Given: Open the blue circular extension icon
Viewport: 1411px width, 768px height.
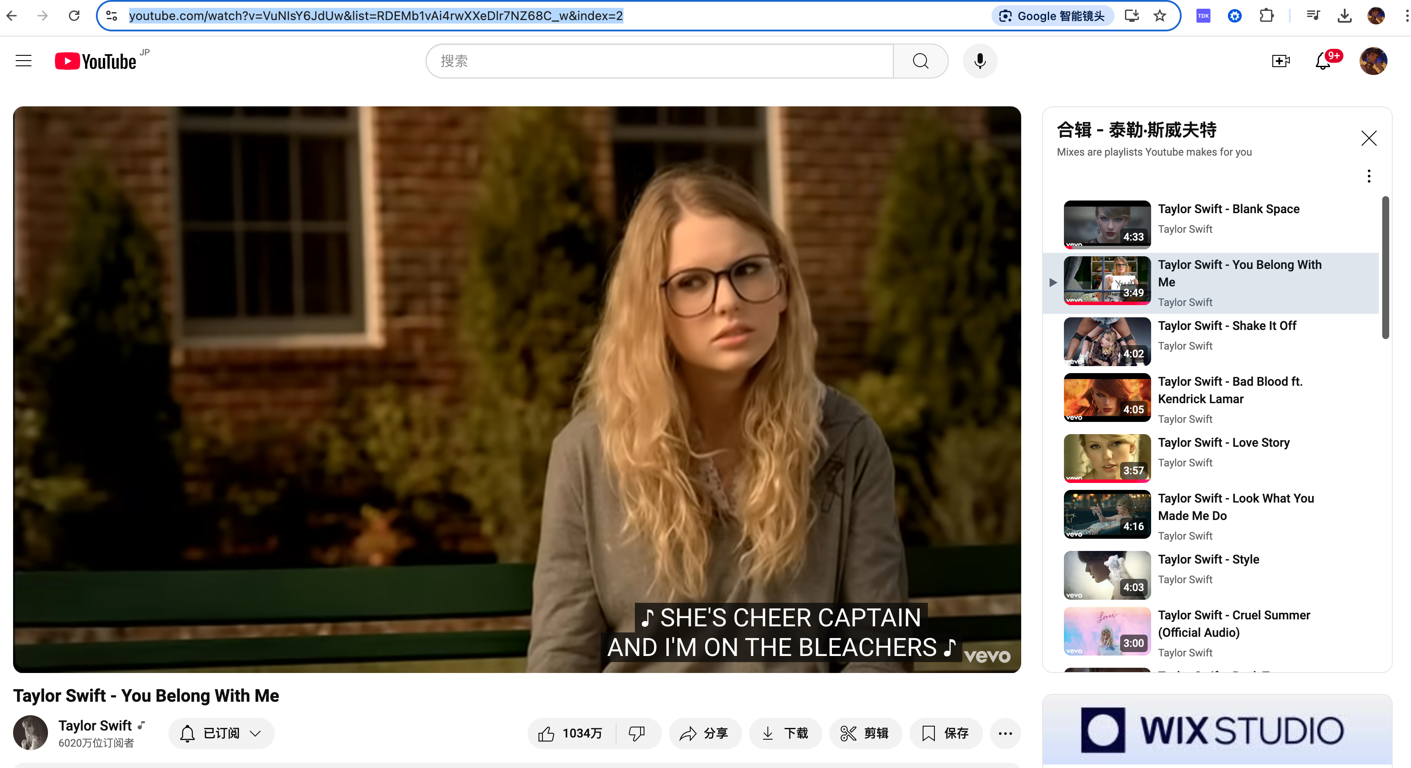Looking at the screenshot, I should (x=1235, y=15).
